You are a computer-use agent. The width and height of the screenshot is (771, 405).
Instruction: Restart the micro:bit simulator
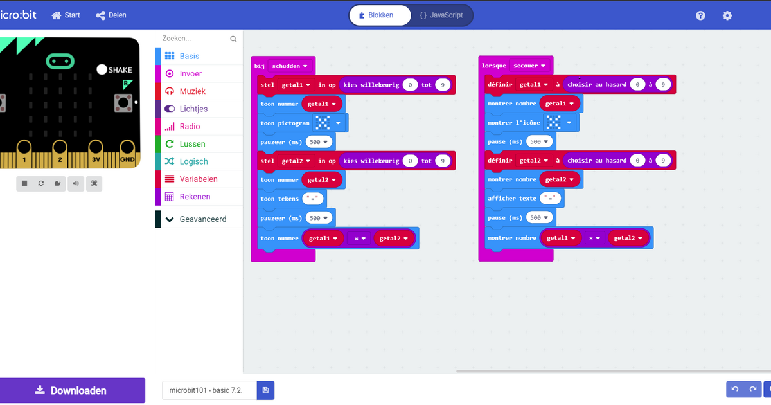tap(40, 183)
